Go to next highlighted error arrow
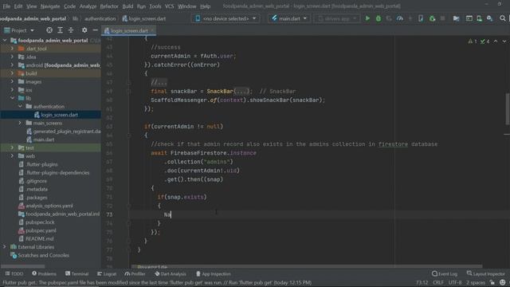The height and width of the screenshot is (287, 510). 504,41
